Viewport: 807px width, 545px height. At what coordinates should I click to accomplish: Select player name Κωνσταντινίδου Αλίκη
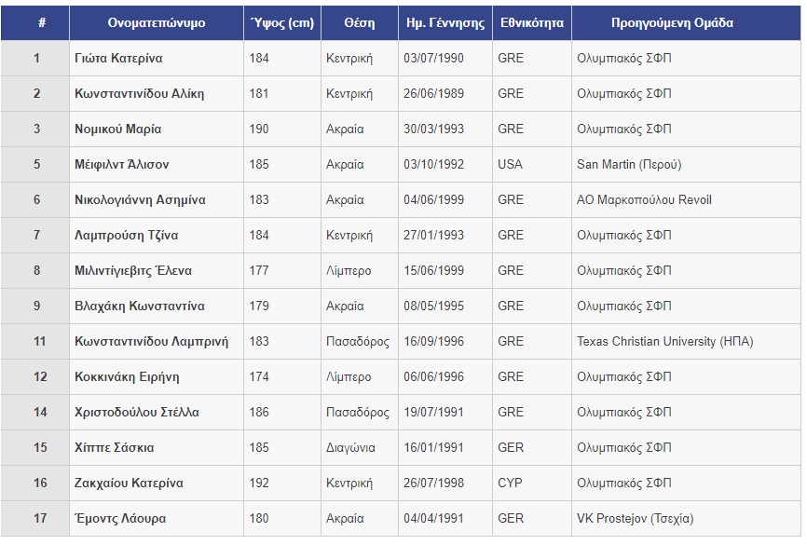(139, 94)
